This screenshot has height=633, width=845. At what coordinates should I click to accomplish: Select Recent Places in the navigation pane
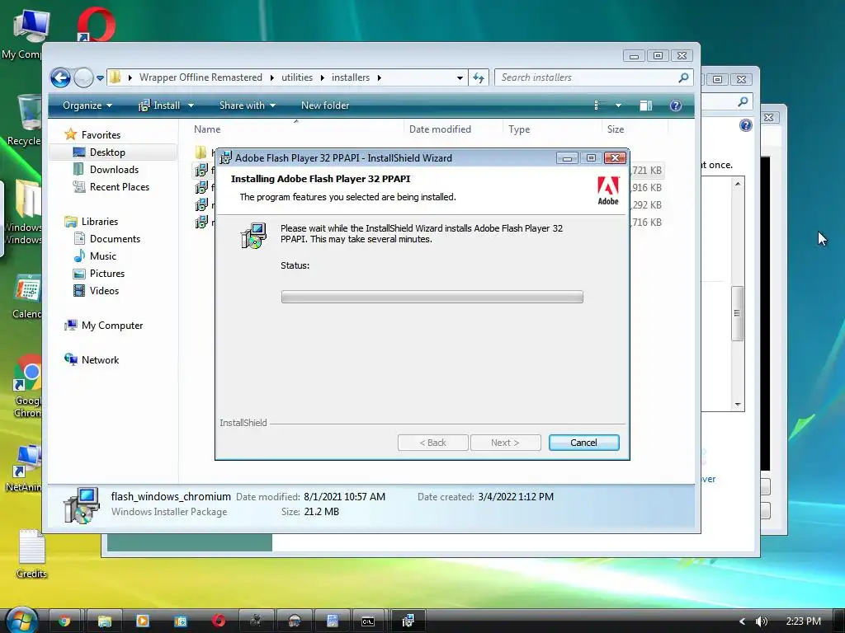119,187
